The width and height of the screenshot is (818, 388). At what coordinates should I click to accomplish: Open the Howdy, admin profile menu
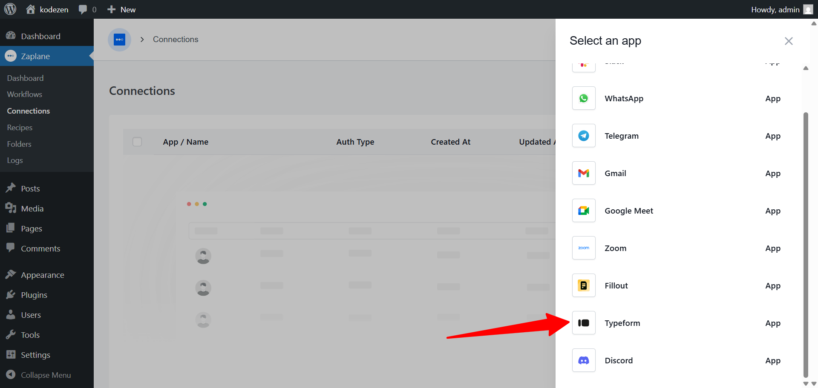pos(782,9)
